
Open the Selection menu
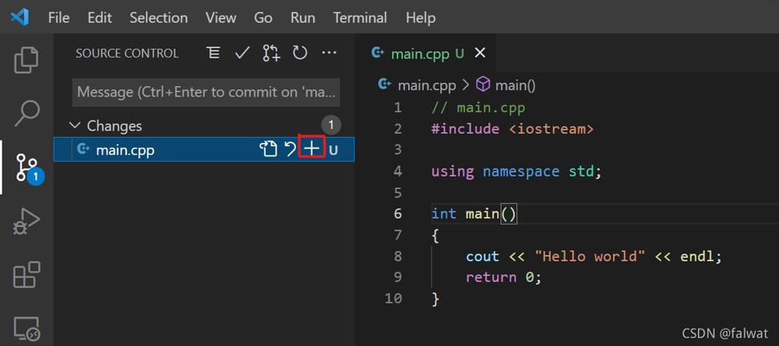click(158, 18)
